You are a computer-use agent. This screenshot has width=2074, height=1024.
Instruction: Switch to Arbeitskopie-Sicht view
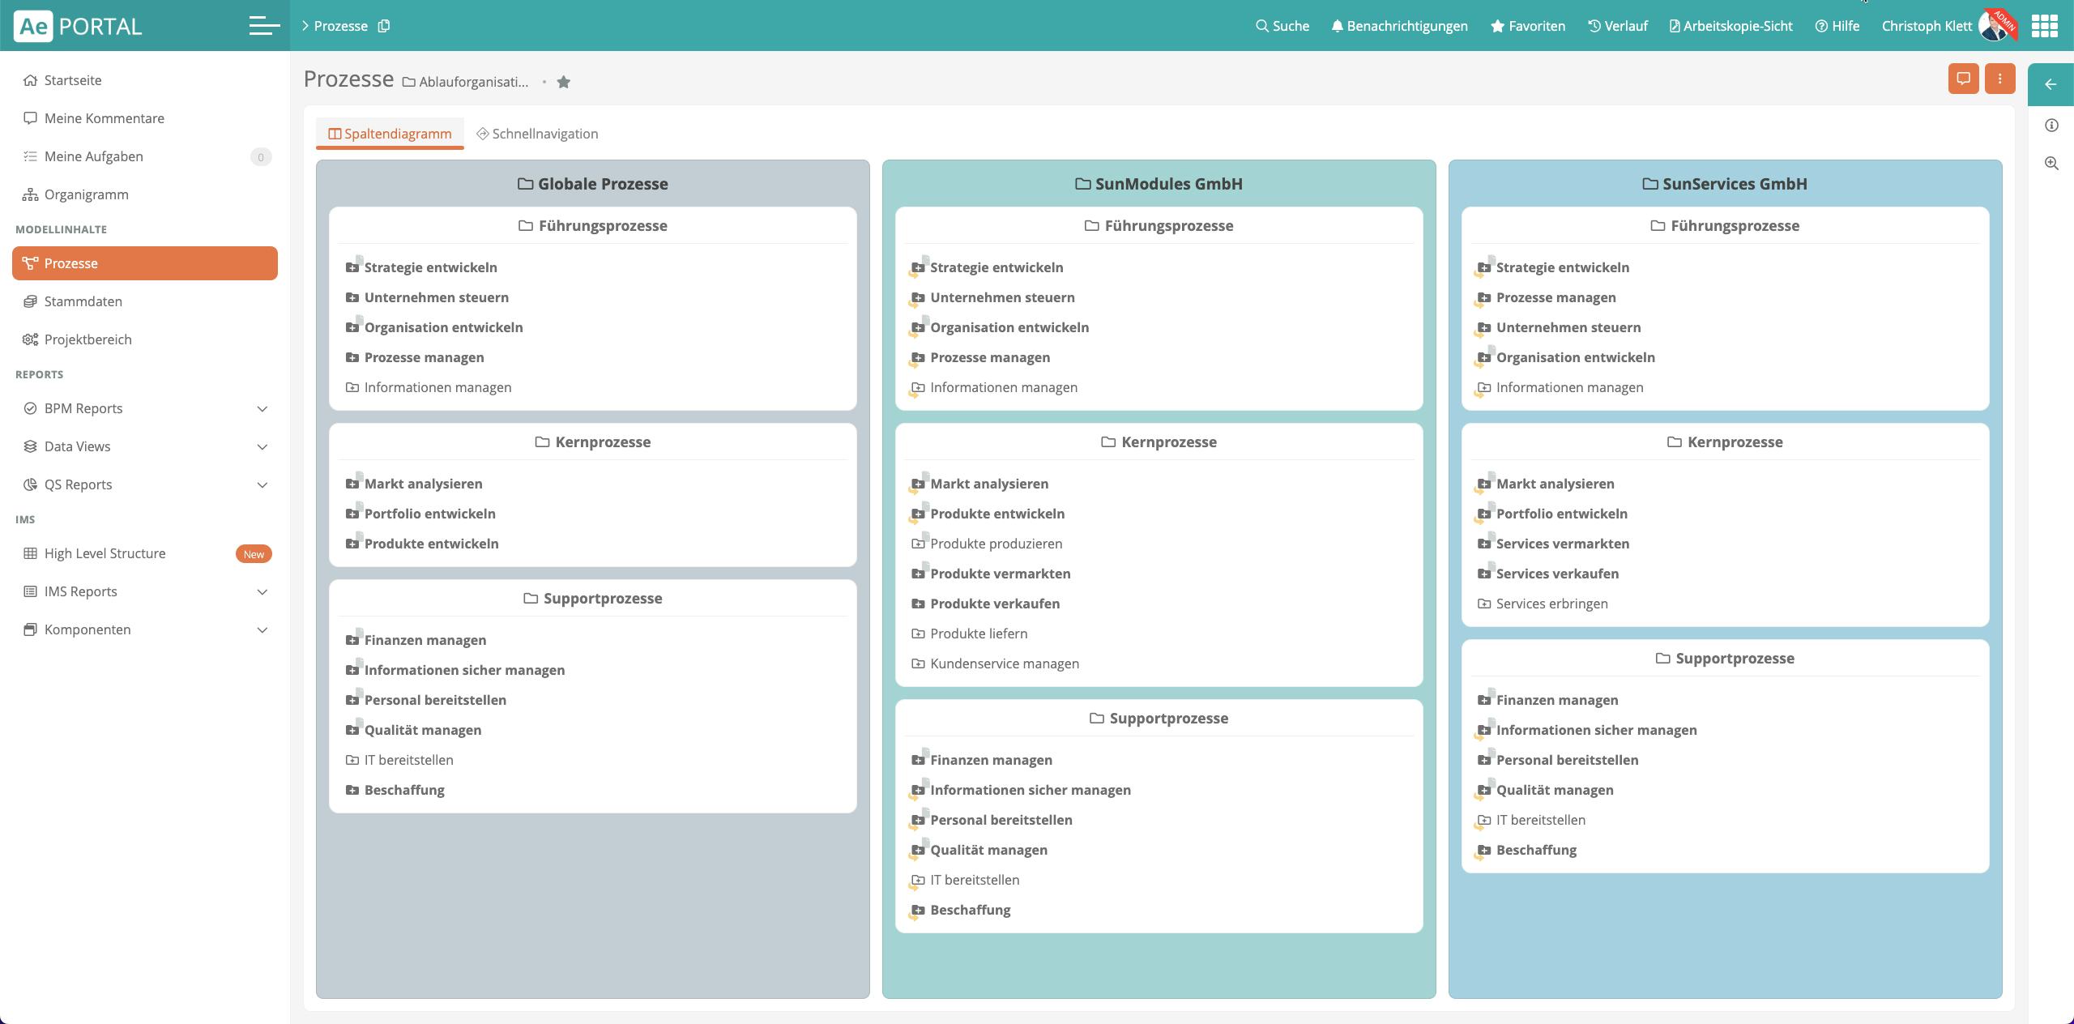pyautogui.click(x=1730, y=26)
